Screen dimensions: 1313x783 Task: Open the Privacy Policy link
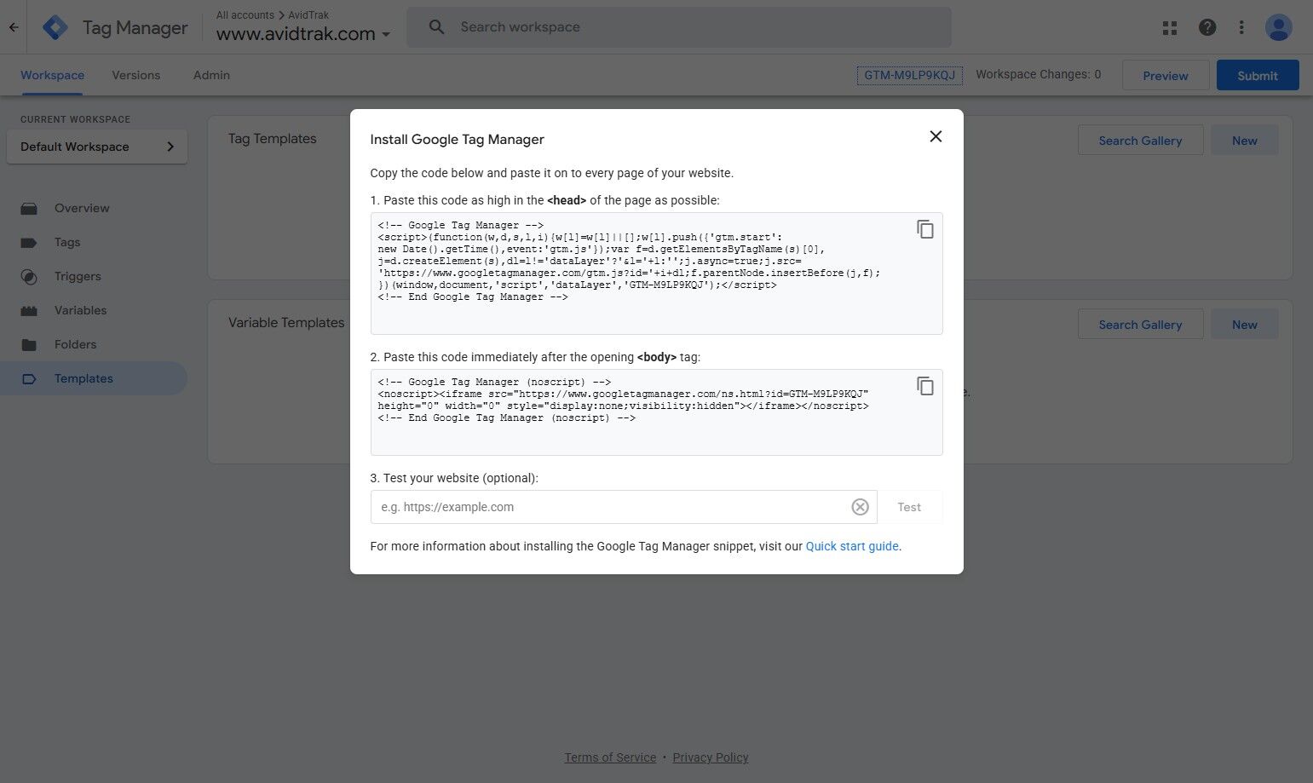[711, 757]
